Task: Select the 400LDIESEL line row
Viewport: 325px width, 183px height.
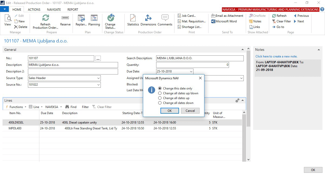Action: coord(122,123)
